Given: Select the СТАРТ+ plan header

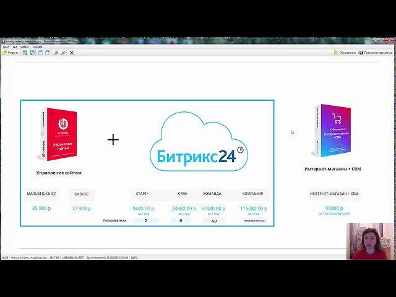Looking at the screenshot, I should pos(142,194).
